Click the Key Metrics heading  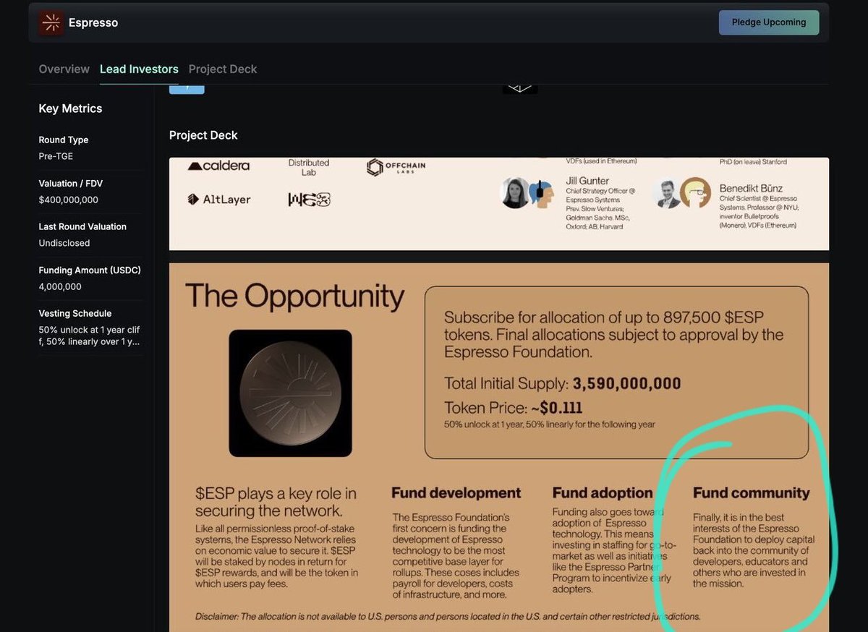[x=70, y=108]
